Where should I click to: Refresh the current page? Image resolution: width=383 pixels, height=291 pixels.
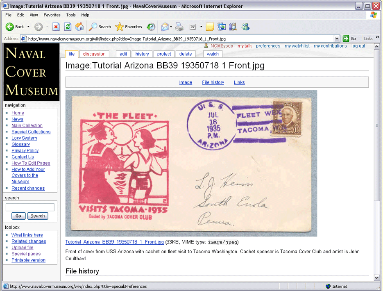tap(68, 27)
